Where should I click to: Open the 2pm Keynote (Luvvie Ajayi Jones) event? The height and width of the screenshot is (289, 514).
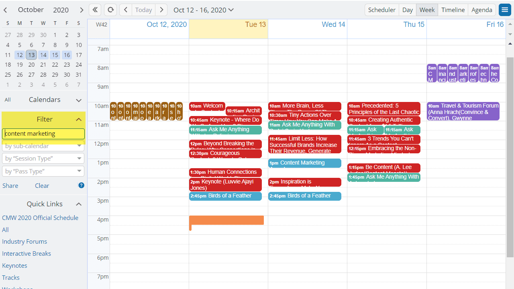pyautogui.click(x=225, y=185)
